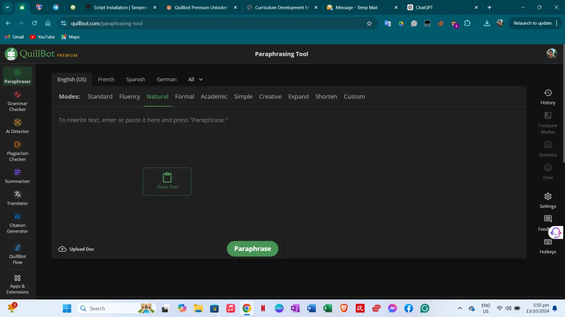Click the Paste Text button
Image resolution: width=565 pixels, height=317 pixels.
[167, 181]
